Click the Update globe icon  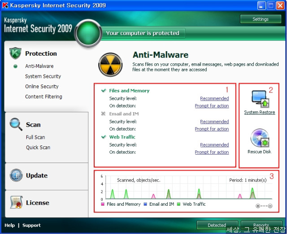(16, 175)
